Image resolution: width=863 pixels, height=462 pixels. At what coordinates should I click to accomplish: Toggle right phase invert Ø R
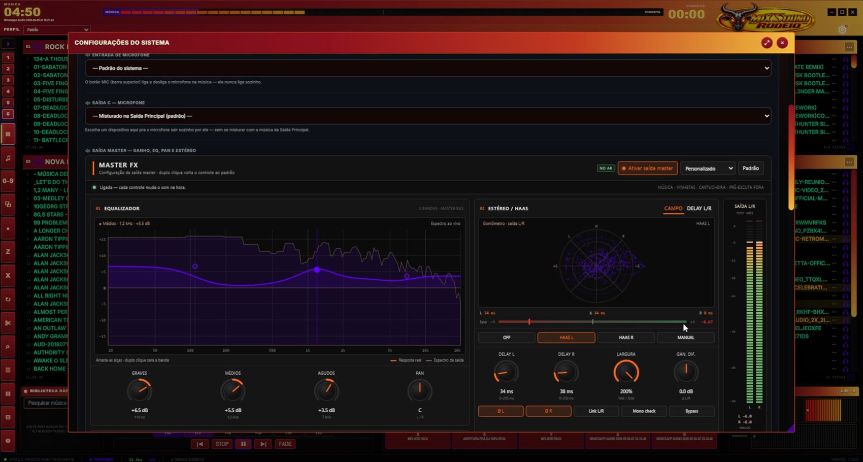coord(548,411)
